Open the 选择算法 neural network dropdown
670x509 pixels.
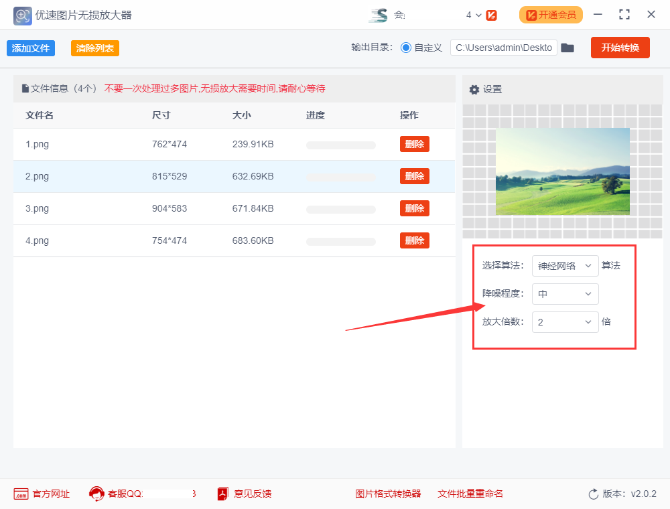[565, 266]
